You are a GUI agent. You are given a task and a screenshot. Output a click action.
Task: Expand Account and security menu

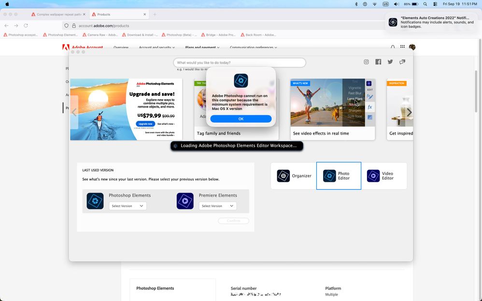157,47
